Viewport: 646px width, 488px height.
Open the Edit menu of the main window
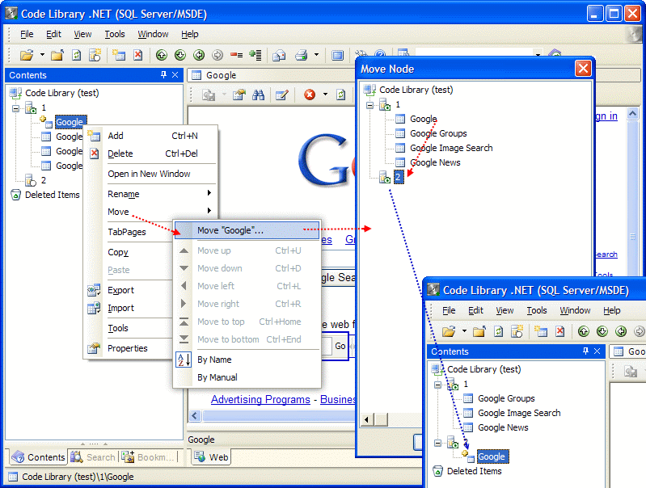click(53, 34)
